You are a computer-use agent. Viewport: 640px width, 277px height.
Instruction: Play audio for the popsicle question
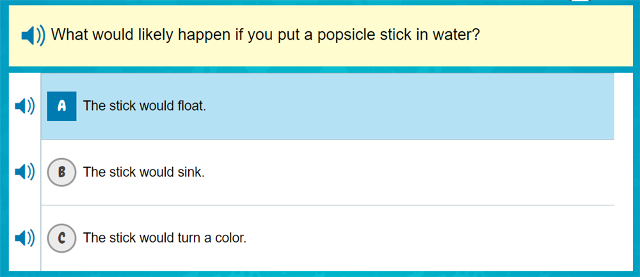click(x=33, y=35)
